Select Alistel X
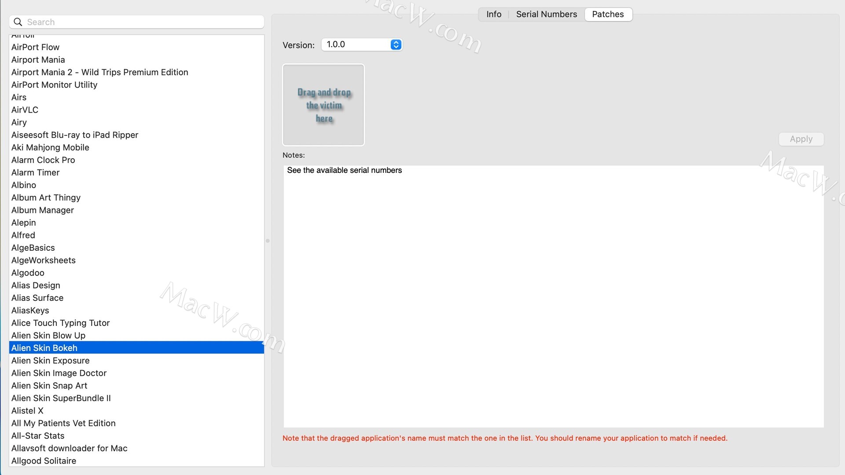The image size is (845, 475). (x=136, y=410)
